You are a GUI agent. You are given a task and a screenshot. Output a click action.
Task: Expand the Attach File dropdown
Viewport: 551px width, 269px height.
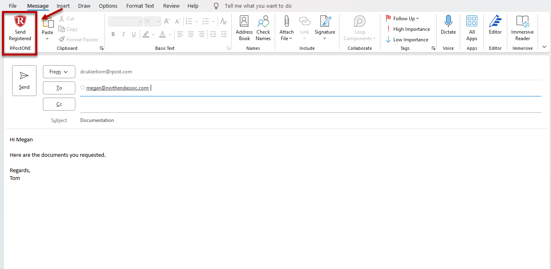[286, 38]
